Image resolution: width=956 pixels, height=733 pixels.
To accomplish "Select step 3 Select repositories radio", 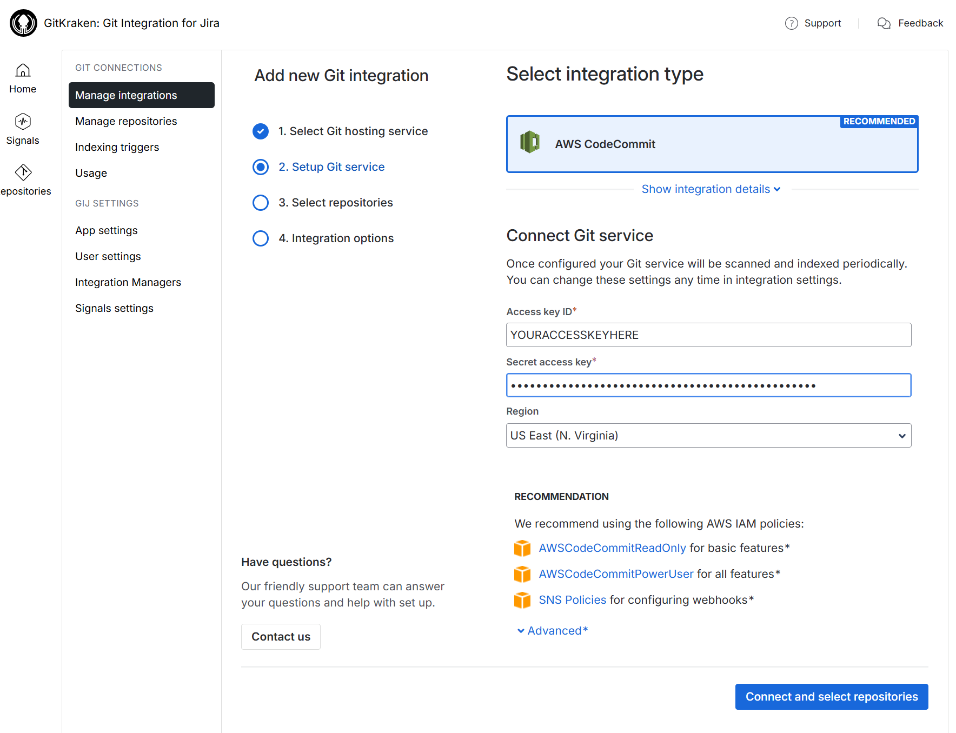I will [x=261, y=203].
